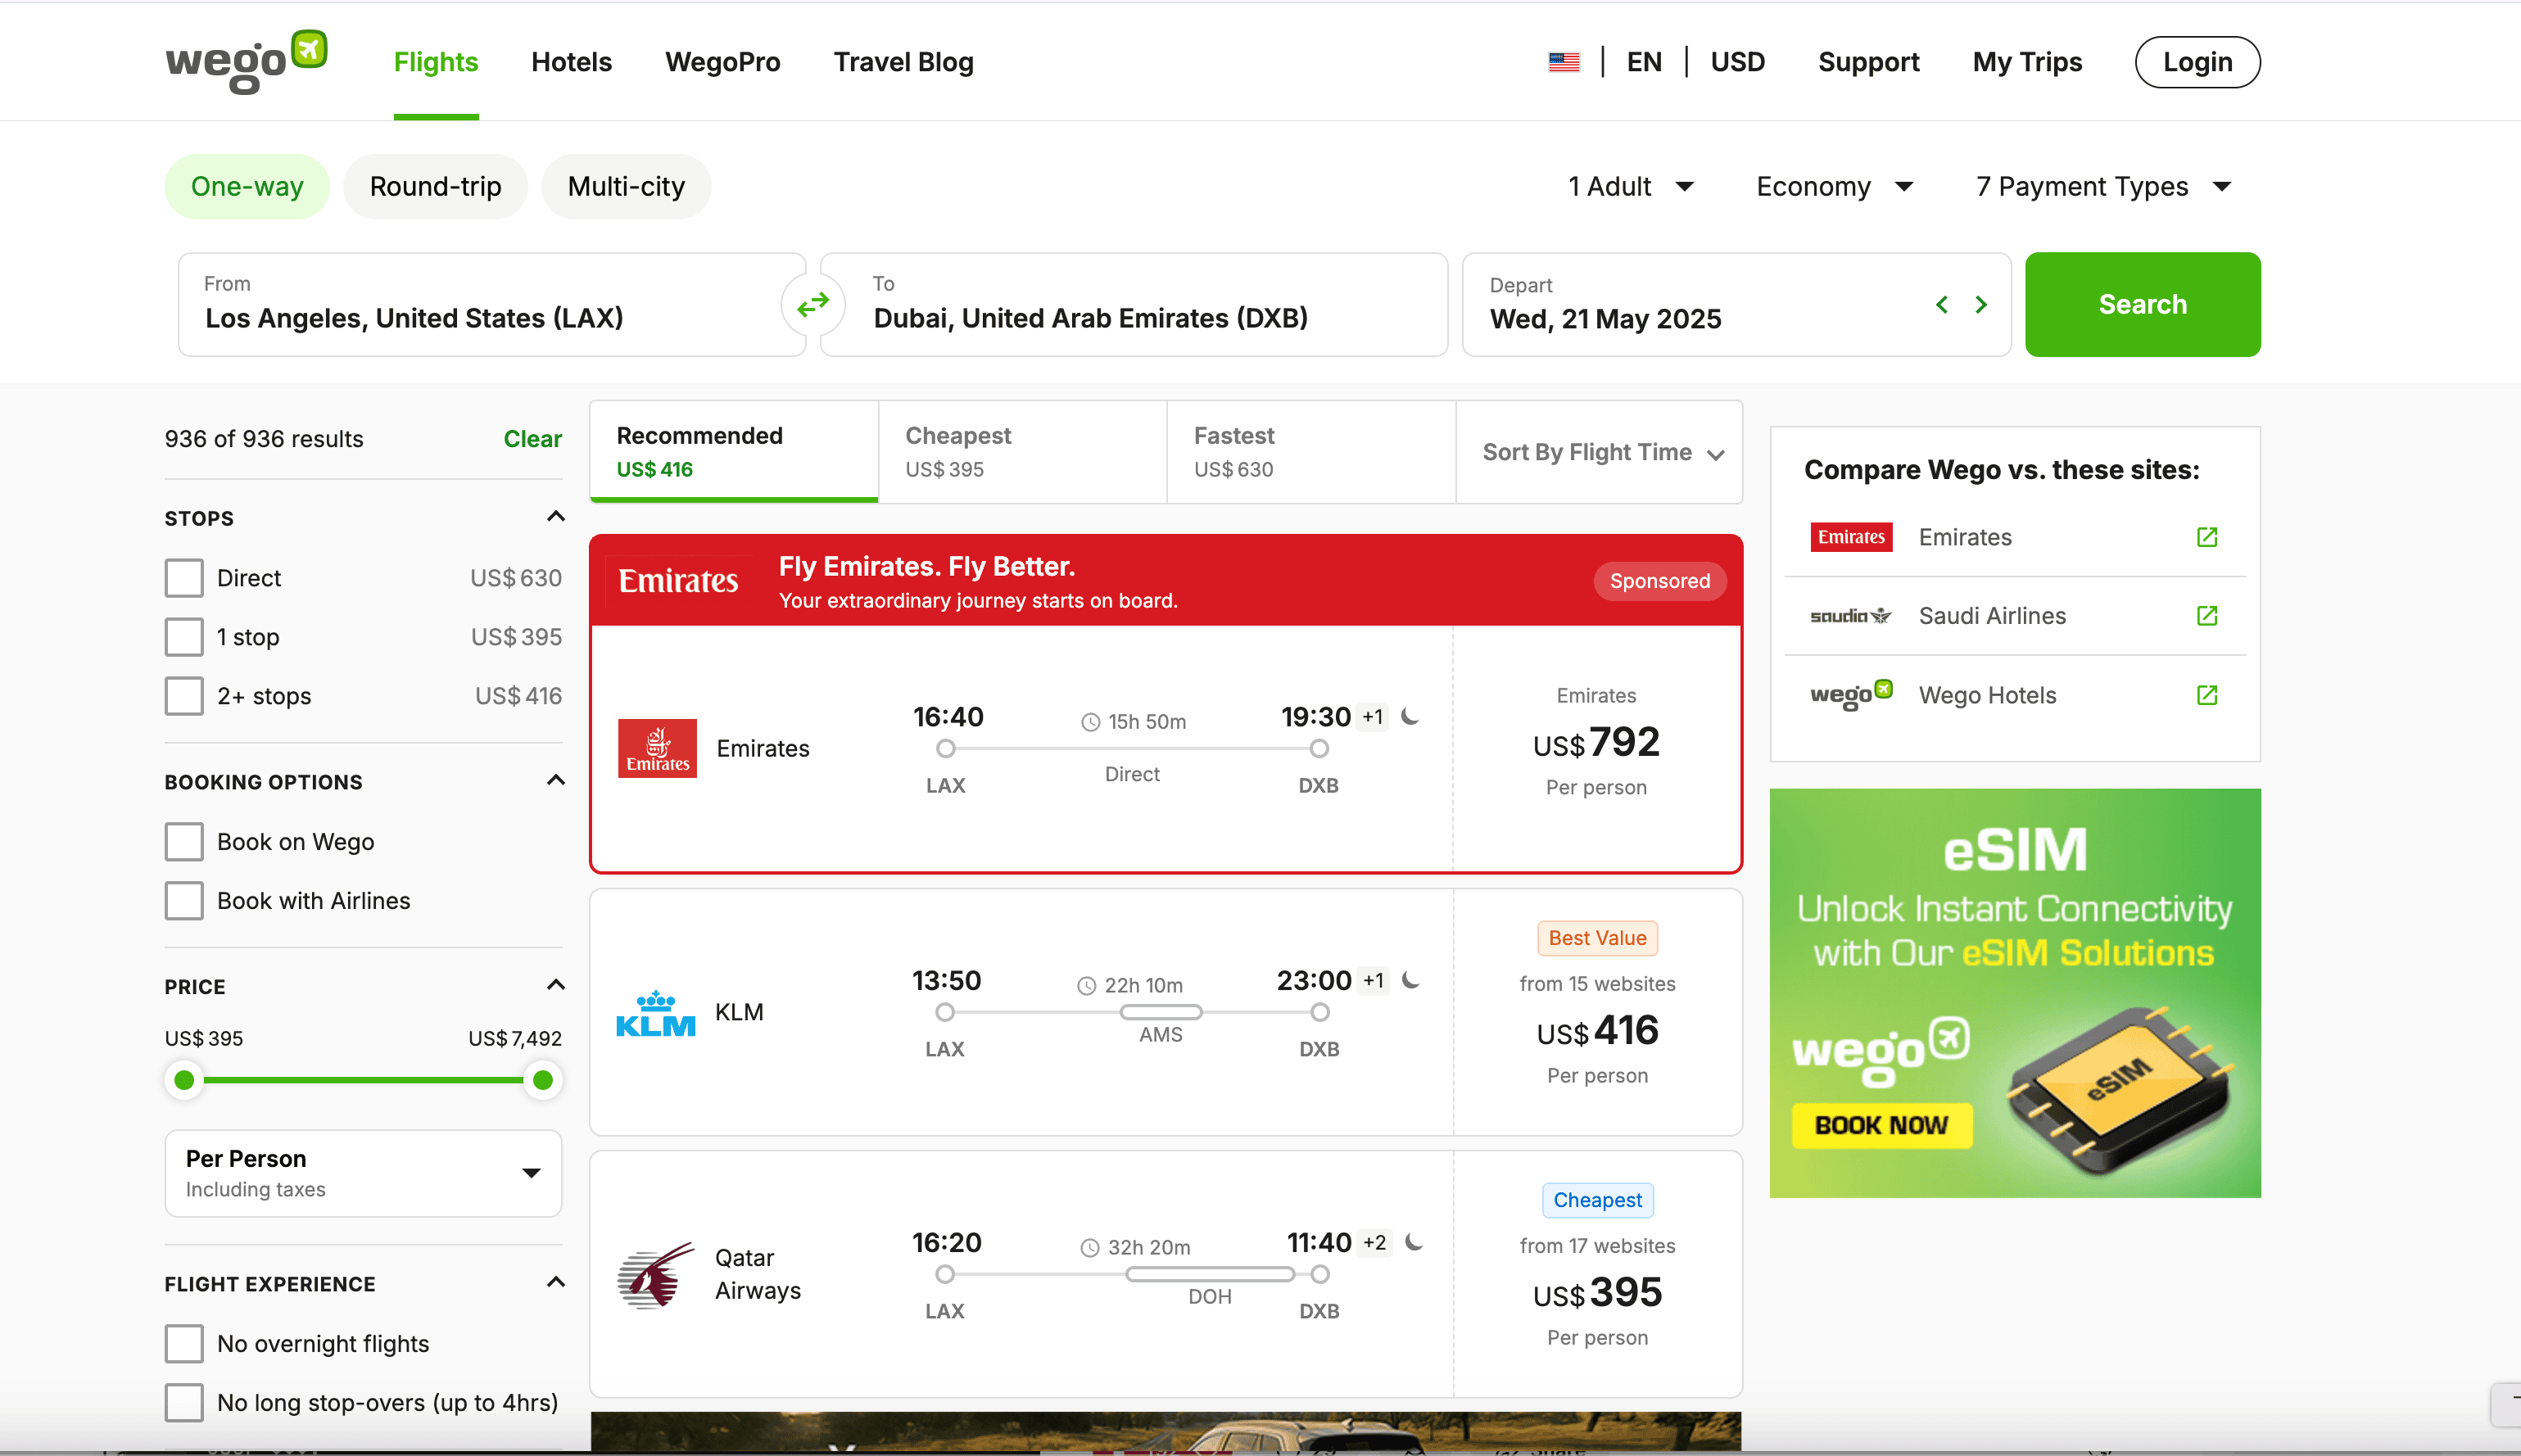
Task: Tick No overnight flights checkbox
Action: [x=184, y=1343]
